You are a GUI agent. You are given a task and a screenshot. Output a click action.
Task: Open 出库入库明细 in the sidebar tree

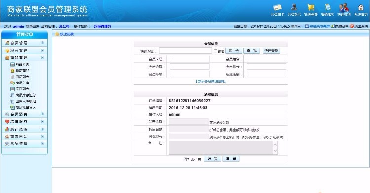pyautogui.click(x=26, y=101)
